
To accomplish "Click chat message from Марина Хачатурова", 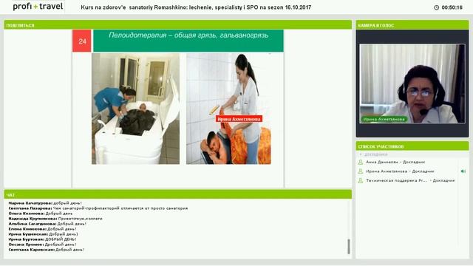I will click(x=45, y=203).
